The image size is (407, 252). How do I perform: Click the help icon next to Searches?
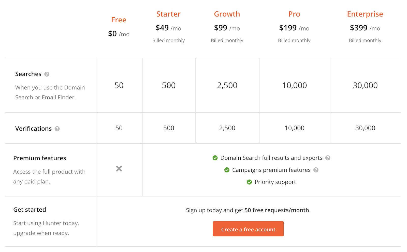click(47, 74)
